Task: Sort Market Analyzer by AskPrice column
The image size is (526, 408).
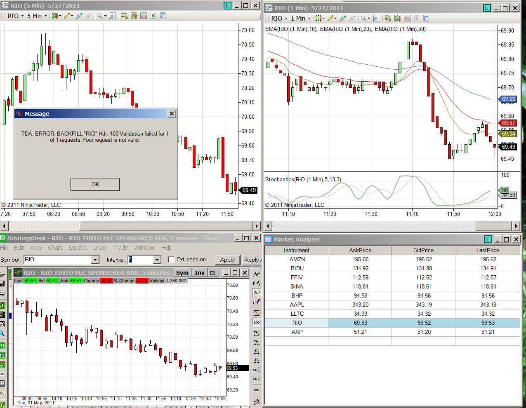Action: tap(360, 250)
